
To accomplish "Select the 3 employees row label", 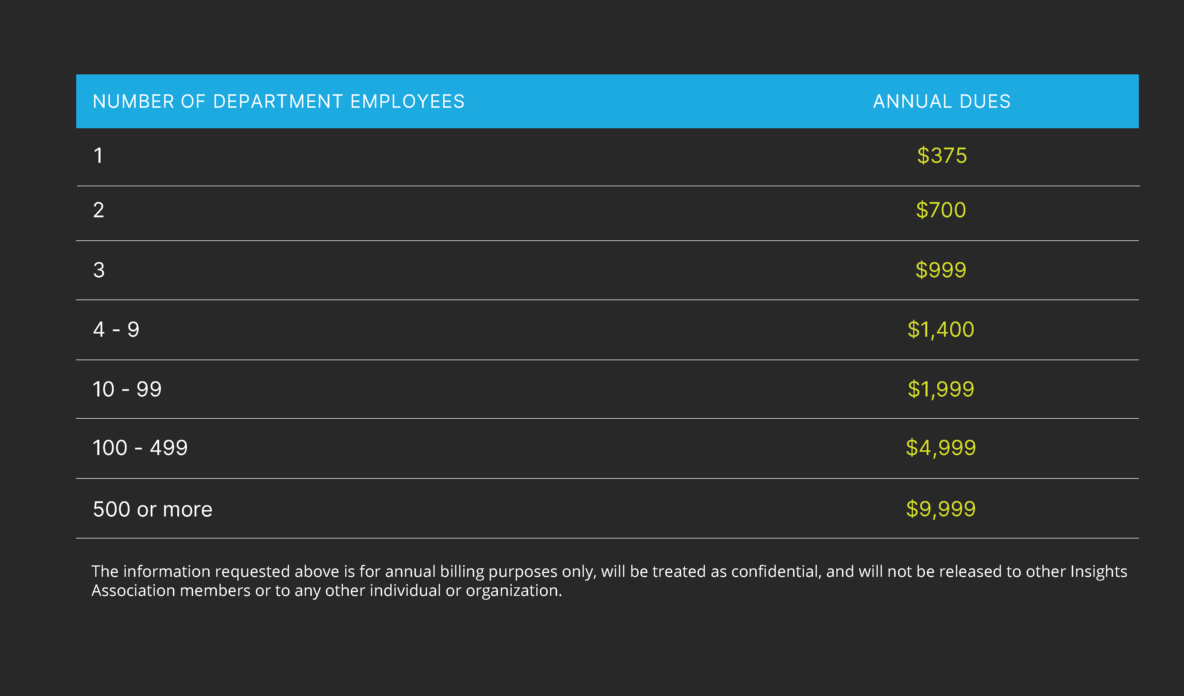I will tap(99, 270).
